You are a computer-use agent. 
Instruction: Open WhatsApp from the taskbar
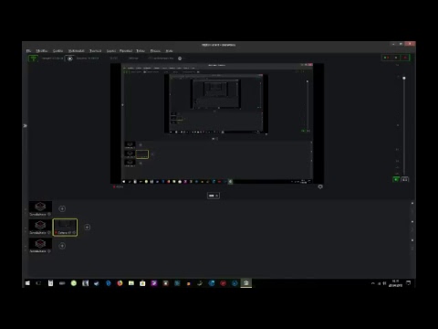(74, 283)
